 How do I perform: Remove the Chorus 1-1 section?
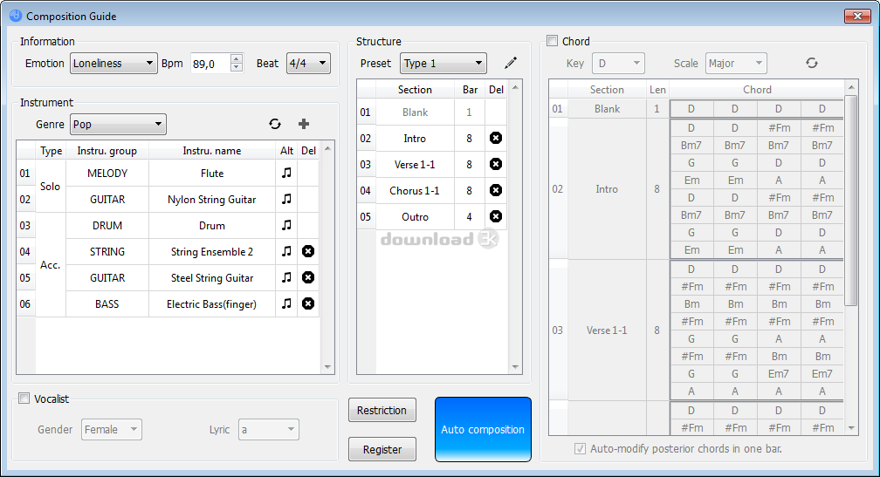496,190
